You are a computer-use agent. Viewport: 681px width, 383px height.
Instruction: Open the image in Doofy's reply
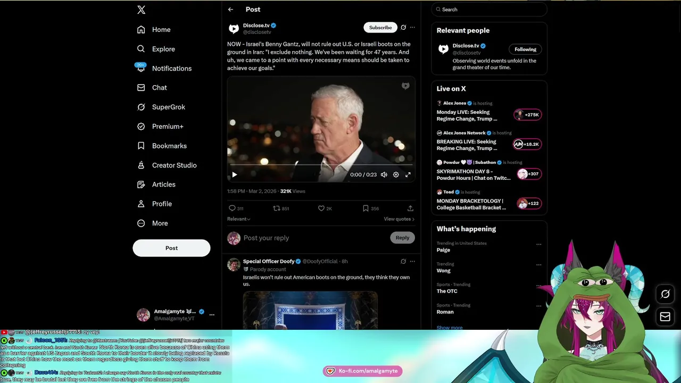point(310,310)
